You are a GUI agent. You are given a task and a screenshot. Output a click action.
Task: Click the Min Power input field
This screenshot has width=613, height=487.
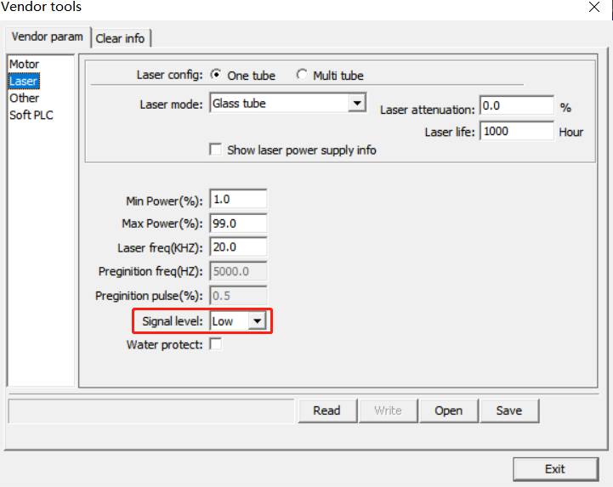238,200
